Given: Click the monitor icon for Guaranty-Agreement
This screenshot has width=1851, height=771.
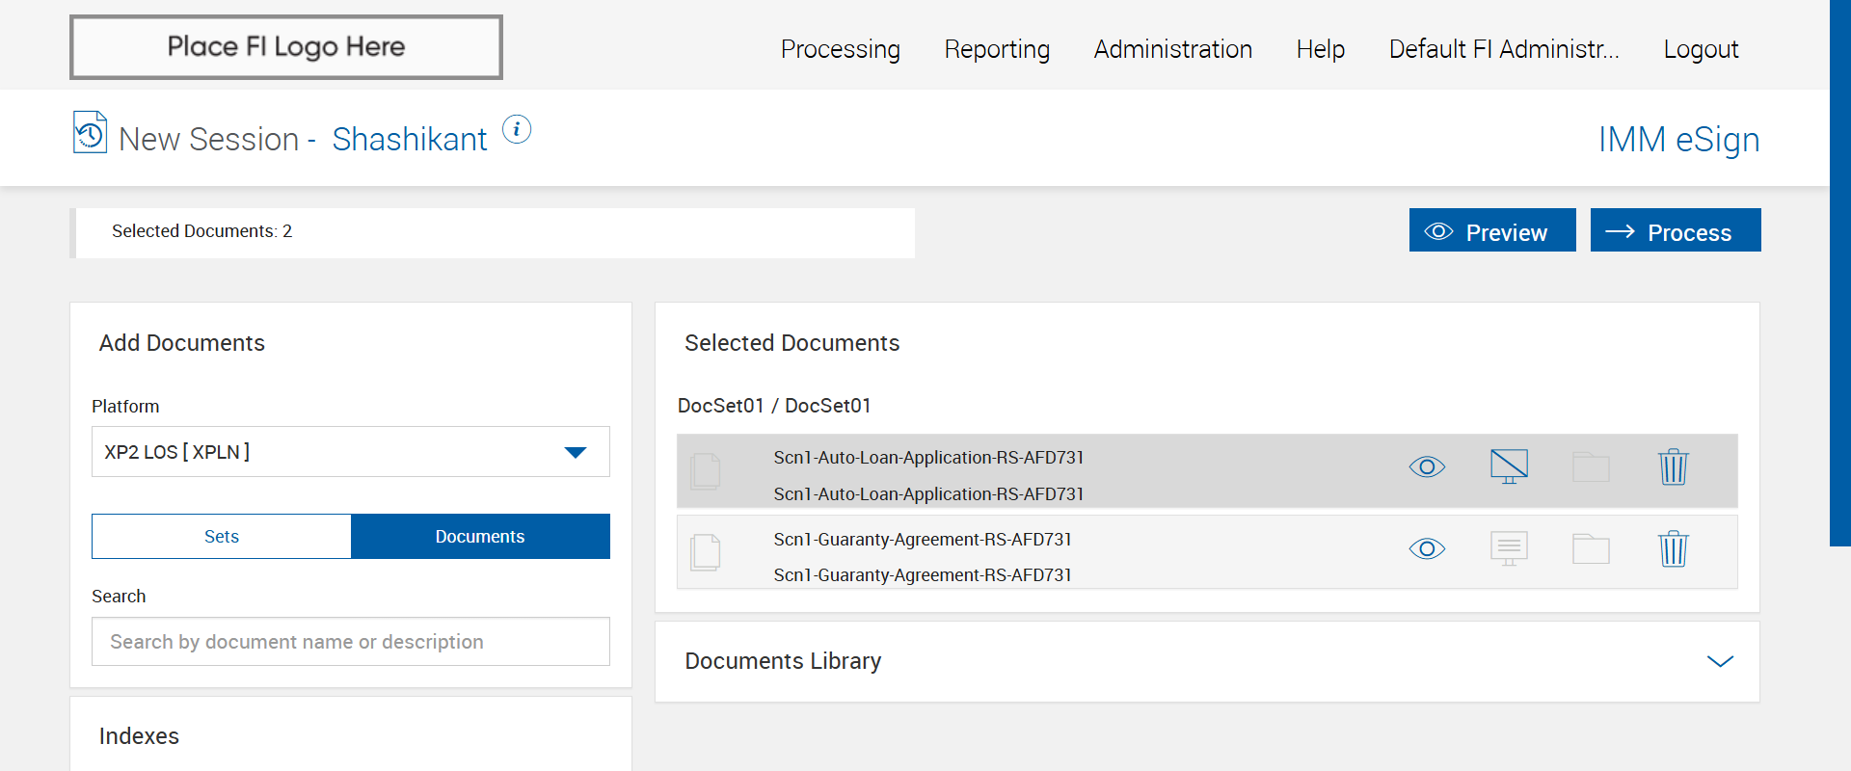Looking at the screenshot, I should [1509, 548].
